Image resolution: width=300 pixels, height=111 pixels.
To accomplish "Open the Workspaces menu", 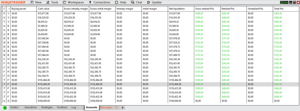I will (73, 2).
